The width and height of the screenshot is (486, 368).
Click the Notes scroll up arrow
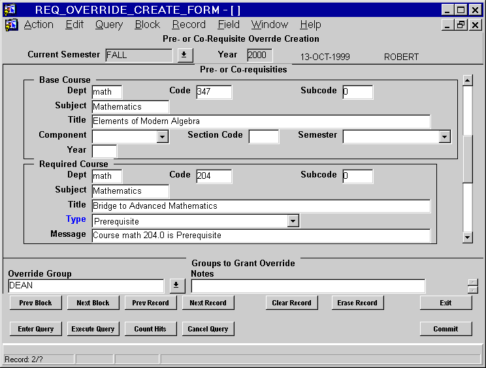(473, 283)
